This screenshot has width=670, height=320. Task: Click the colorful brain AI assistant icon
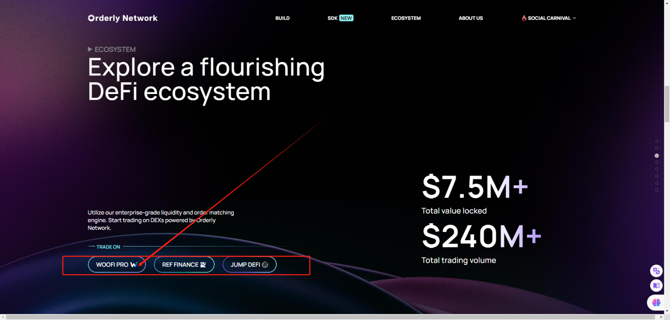656,303
